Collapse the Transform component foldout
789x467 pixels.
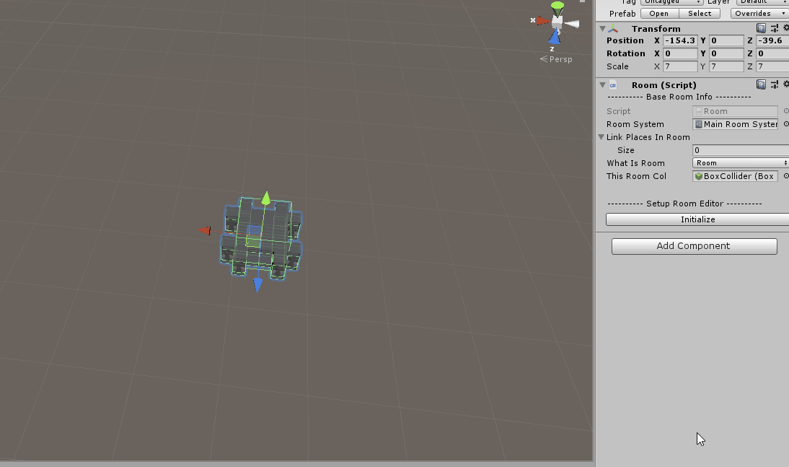(x=603, y=28)
